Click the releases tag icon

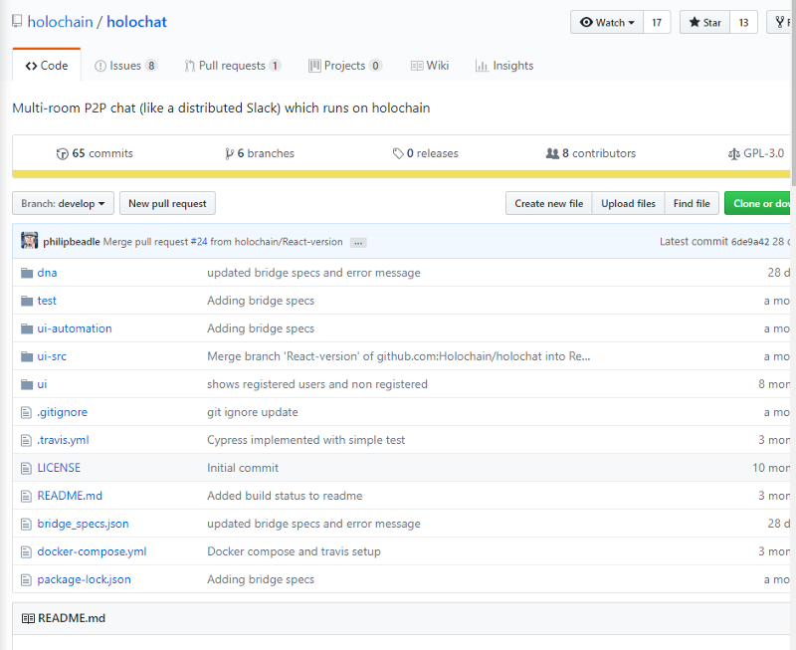[398, 154]
